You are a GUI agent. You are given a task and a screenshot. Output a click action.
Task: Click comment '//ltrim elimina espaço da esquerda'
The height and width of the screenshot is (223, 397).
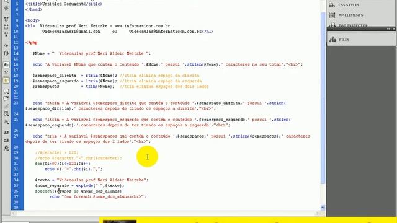161,81
